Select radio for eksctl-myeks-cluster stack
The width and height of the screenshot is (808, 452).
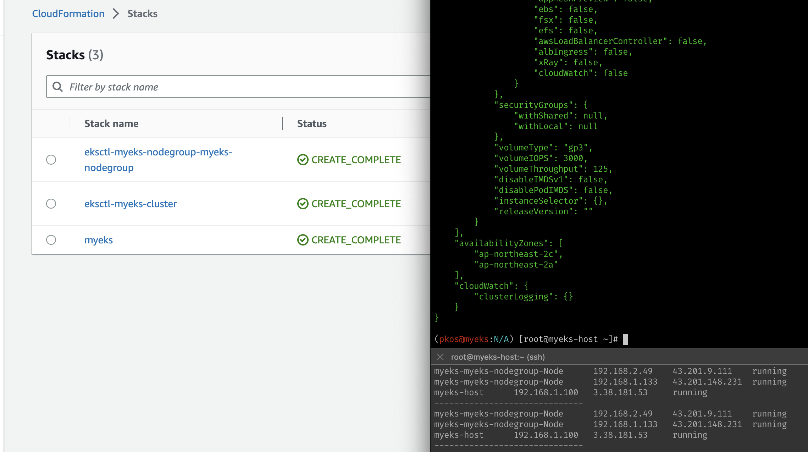[51, 204]
